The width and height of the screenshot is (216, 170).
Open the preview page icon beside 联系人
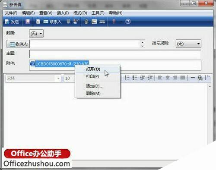point(38,22)
